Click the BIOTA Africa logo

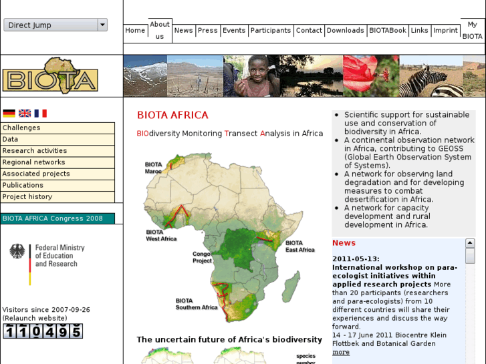click(x=50, y=75)
